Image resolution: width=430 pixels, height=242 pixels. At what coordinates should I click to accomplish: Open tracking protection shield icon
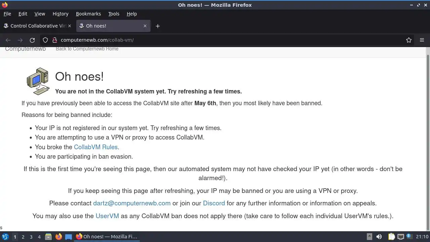click(45, 40)
